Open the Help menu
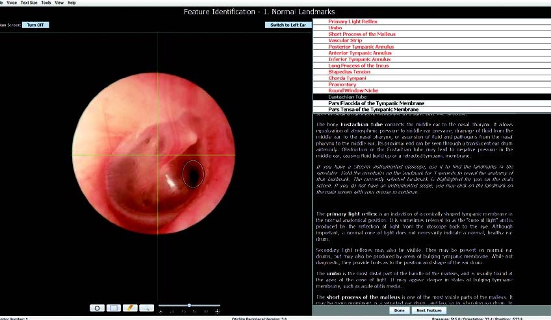Image resolution: width=551 pixels, height=320 pixels. pos(71,3)
